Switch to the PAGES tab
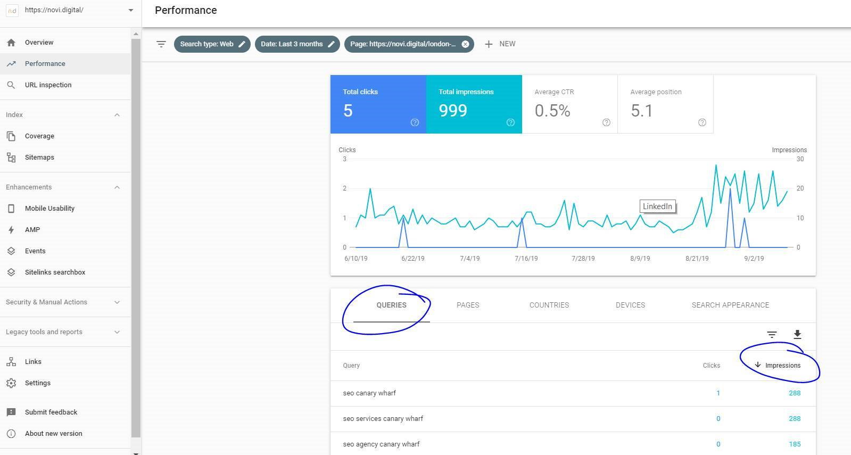Viewport: 851px width, 455px height. [x=468, y=305]
